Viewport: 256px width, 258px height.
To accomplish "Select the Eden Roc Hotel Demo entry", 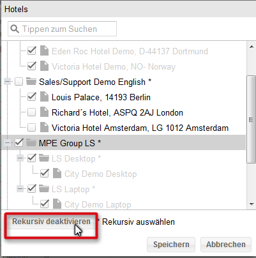I will pyautogui.click(x=130, y=51).
